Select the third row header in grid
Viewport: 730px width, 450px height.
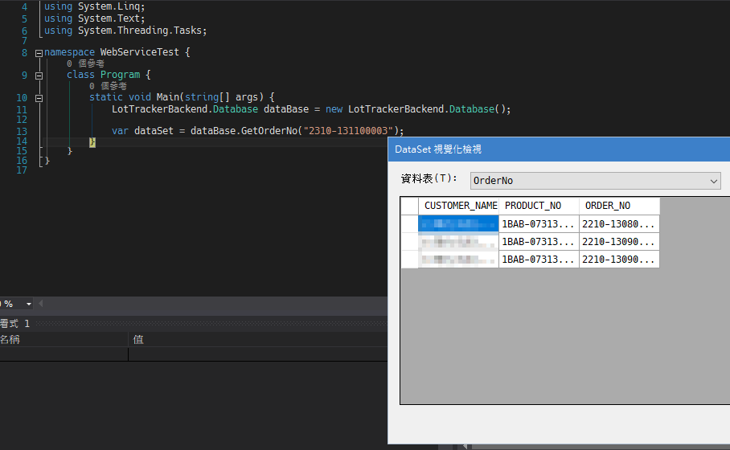click(409, 259)
